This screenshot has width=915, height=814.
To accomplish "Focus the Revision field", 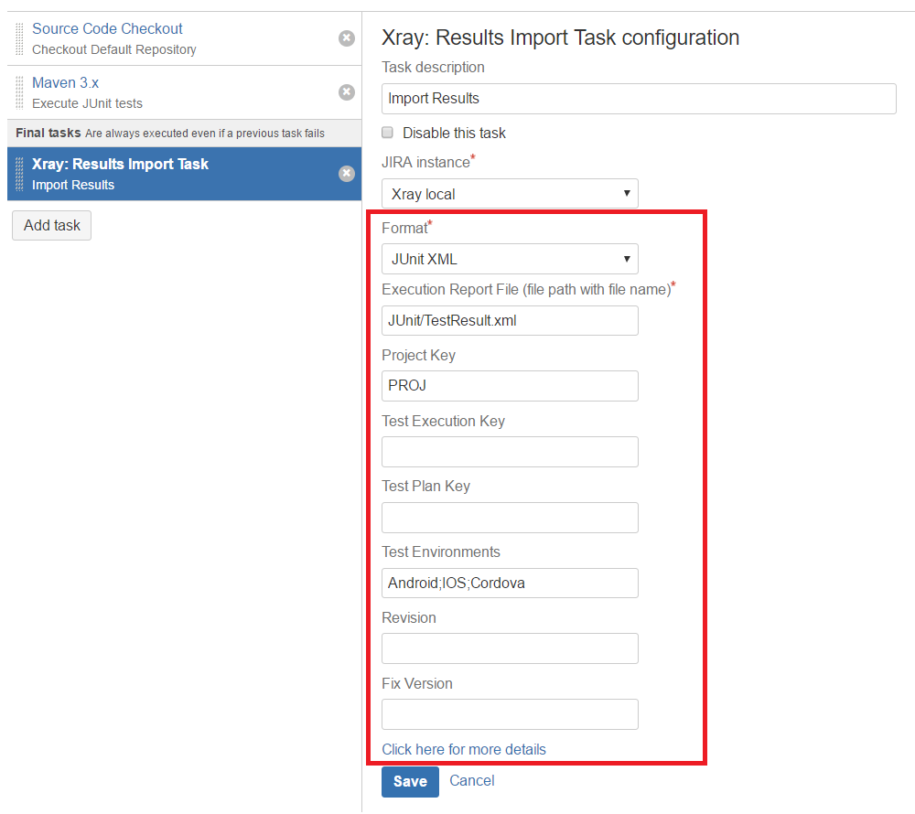I will [x=510, y=648].
